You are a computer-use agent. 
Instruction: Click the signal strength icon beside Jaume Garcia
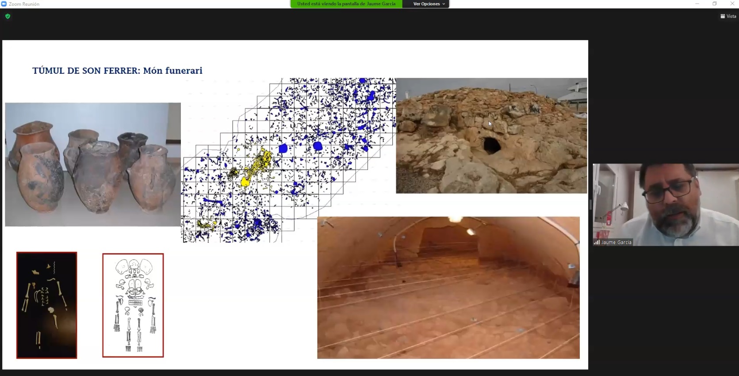[x=597, y=242]
